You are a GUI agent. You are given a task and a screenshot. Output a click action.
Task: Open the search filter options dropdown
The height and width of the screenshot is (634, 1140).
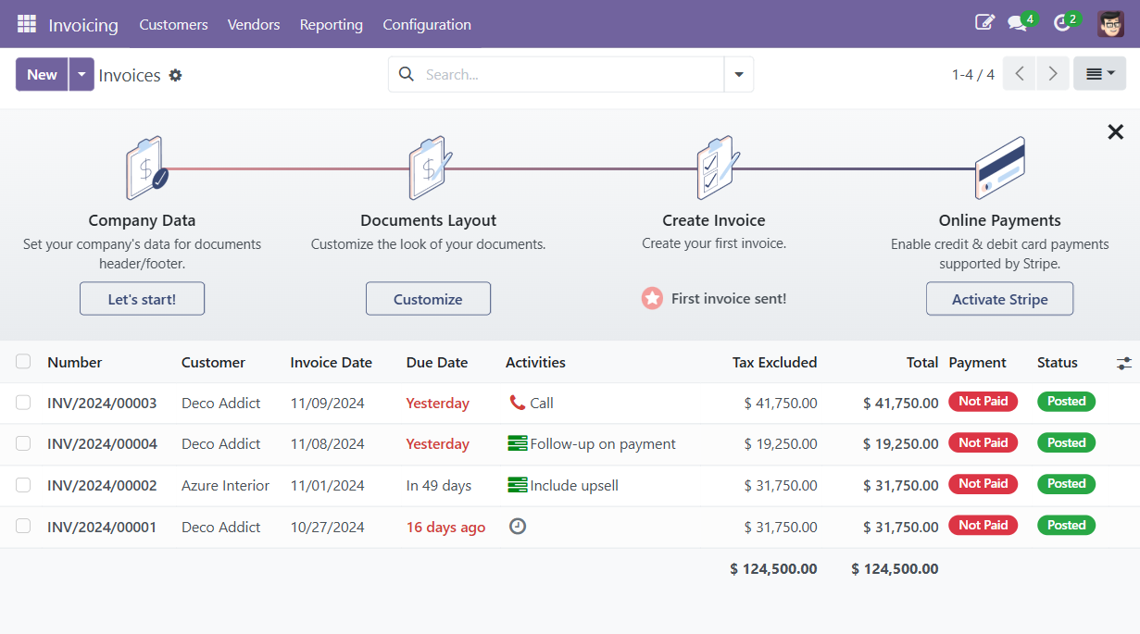(738, 75)
